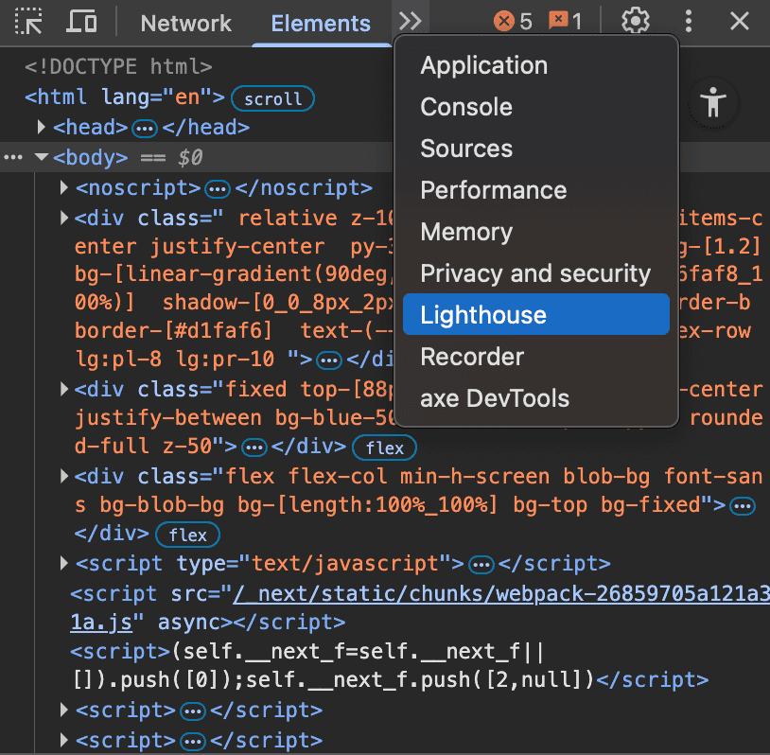
Task: Choose axe DevTools in the menu
Action: [x=495, y=398]
